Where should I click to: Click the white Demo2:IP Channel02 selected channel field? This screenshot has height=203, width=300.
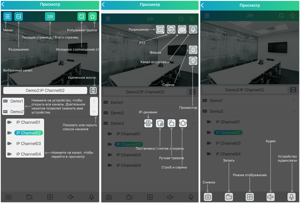[x=45, y=90]
